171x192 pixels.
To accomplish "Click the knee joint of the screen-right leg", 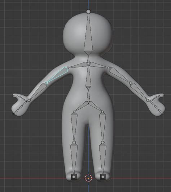I will 102,142.
